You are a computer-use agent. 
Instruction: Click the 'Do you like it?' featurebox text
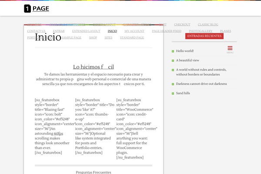coord(95,126)
